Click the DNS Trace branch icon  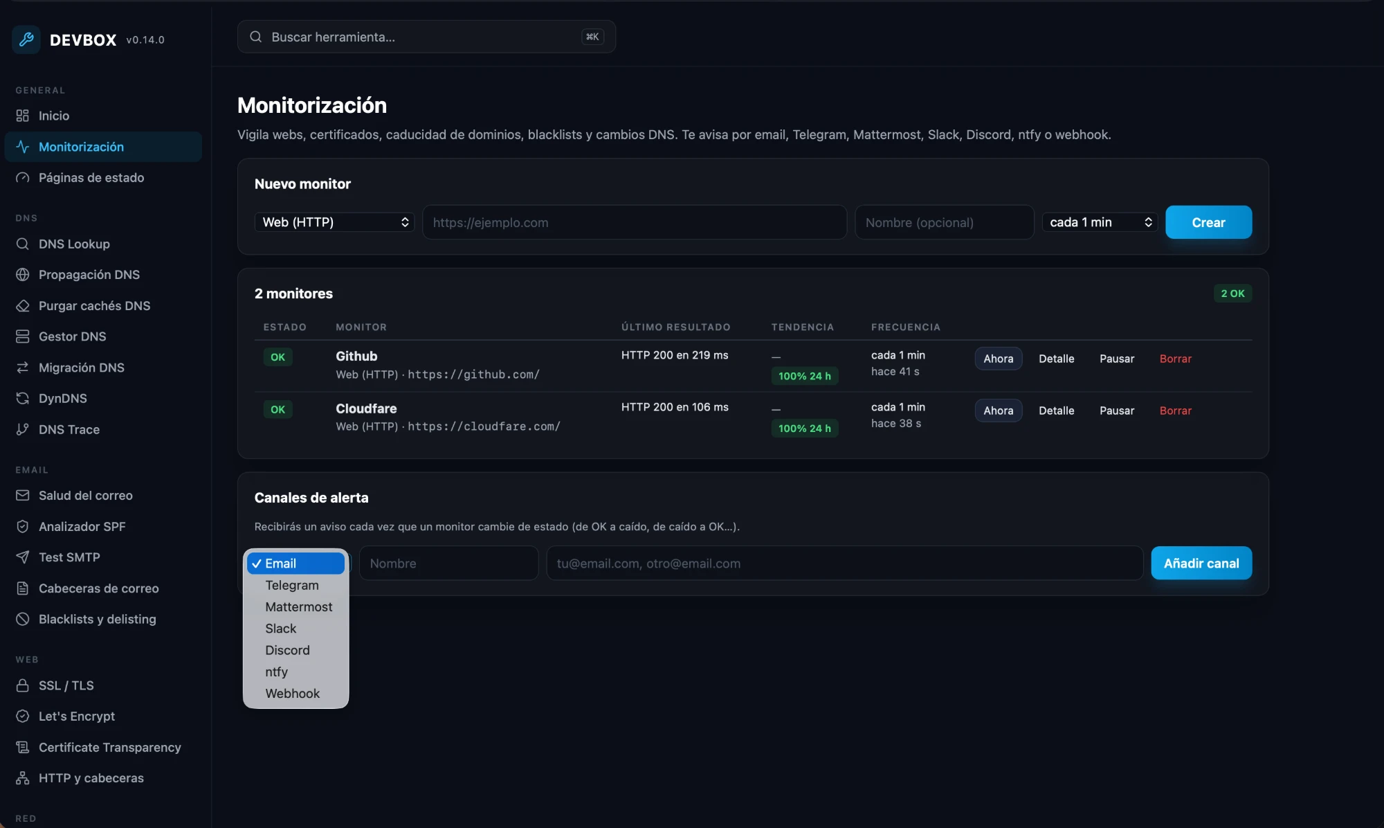(x=23, y=429)
